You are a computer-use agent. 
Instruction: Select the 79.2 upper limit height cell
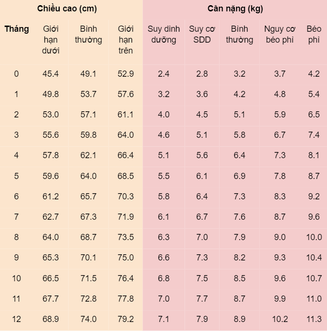[x=125, y=319]
